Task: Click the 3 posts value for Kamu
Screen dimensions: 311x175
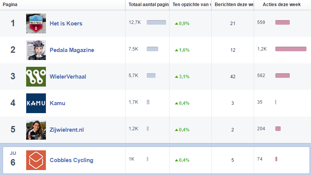Action: click(232, 103)
